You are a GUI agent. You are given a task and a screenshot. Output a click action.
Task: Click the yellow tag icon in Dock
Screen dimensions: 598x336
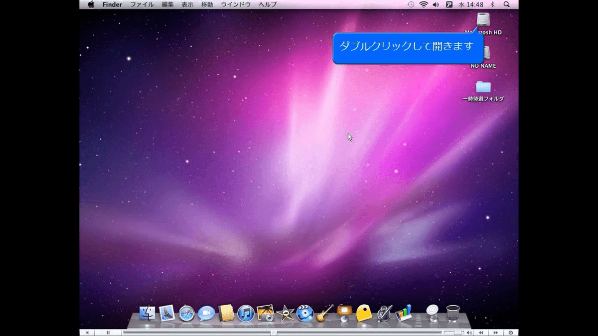(364, 313)
